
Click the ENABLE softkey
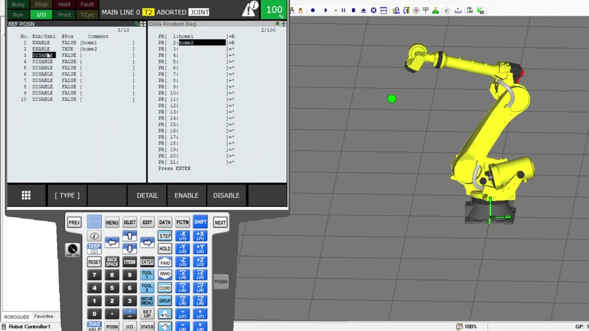(186, 195)
